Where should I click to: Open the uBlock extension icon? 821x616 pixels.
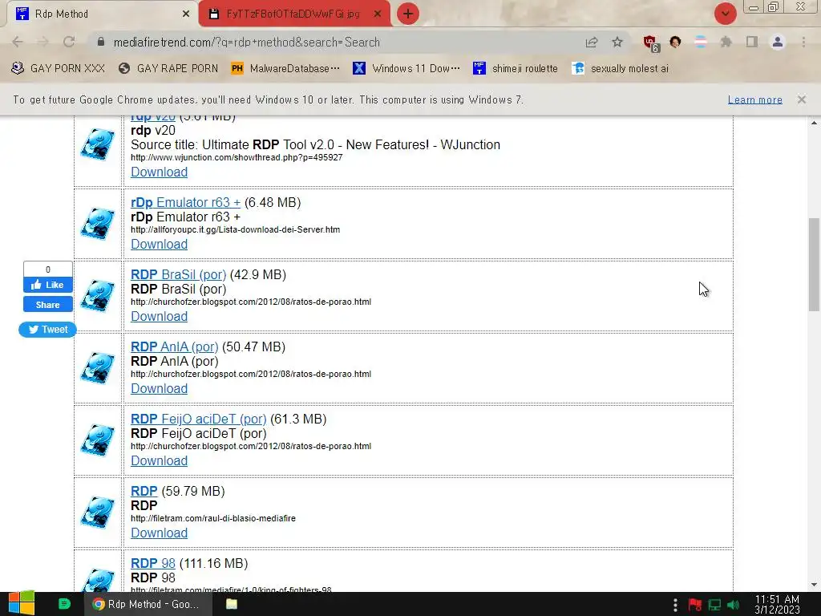point(651,43)
